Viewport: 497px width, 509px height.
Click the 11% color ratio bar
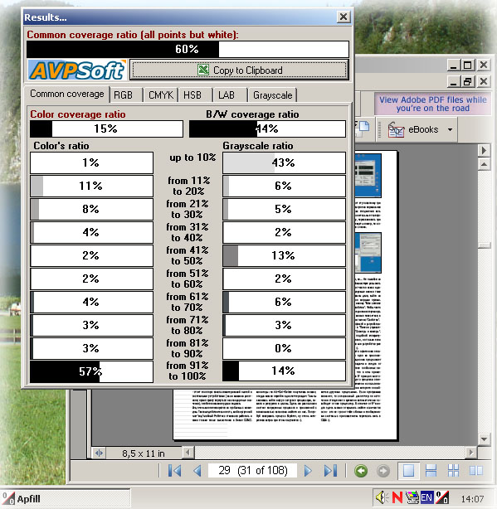[x=91, y=186]
